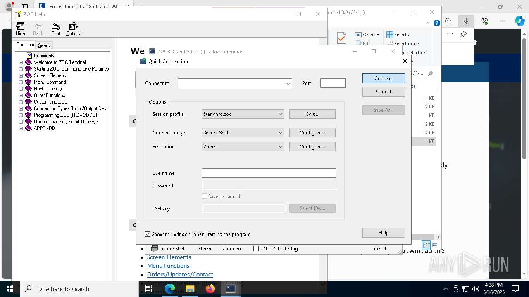
Task: Open the Connect to dropdown
Action: coord(288,84)
